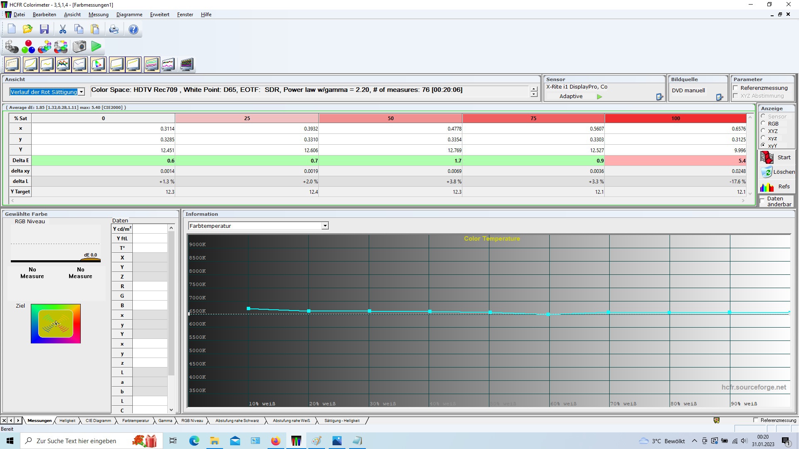Open the Verlauf der Rot Sättigung dropdown

click(x=82, y=92)
